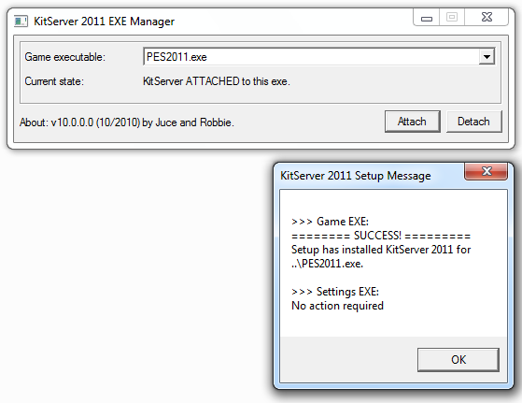Click the '>>> Game EXE:' line in dialog

click(330, 222)
